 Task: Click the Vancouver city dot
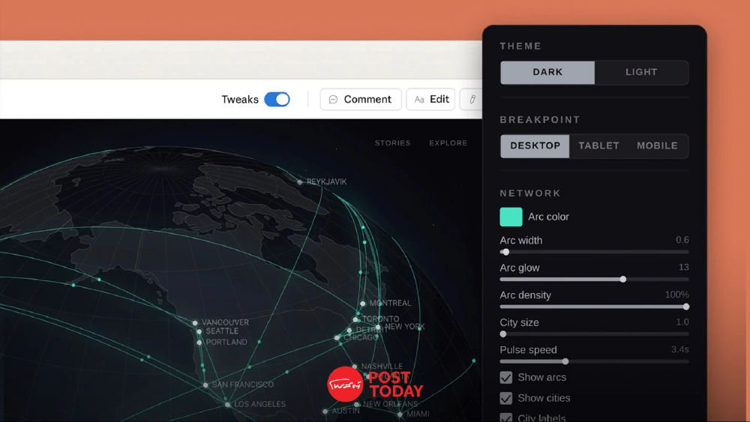pyautogui.click(x=195, y=323)
